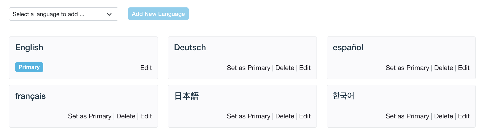Edit the Korean 한국어 language
Screen dimensions: 485x139
coord(464,116)
